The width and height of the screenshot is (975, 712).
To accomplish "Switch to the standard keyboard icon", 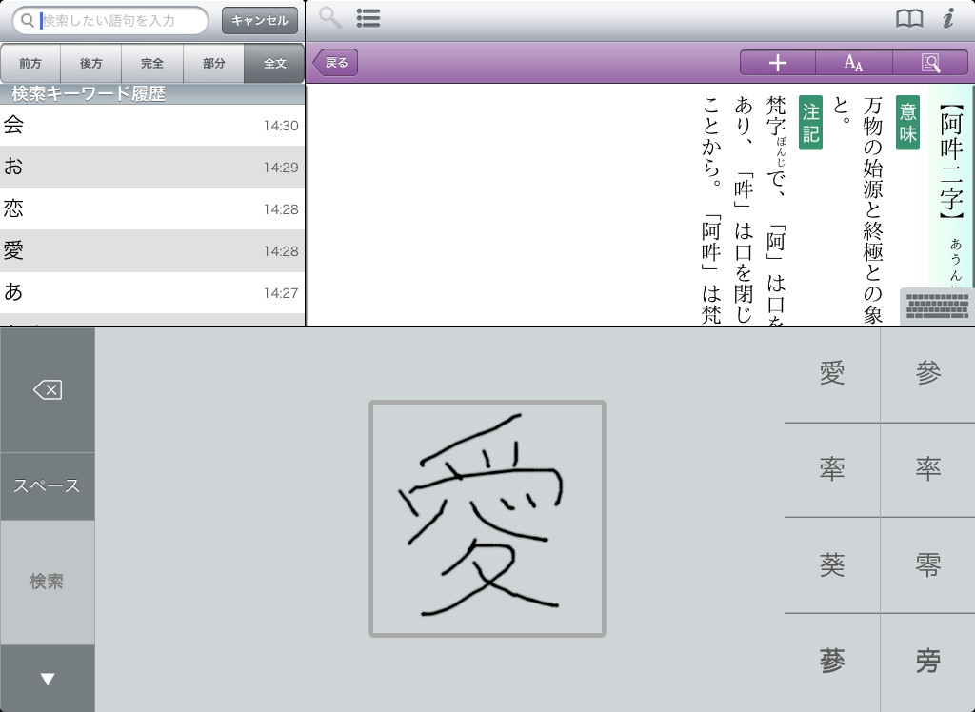I will click(937, 307).
